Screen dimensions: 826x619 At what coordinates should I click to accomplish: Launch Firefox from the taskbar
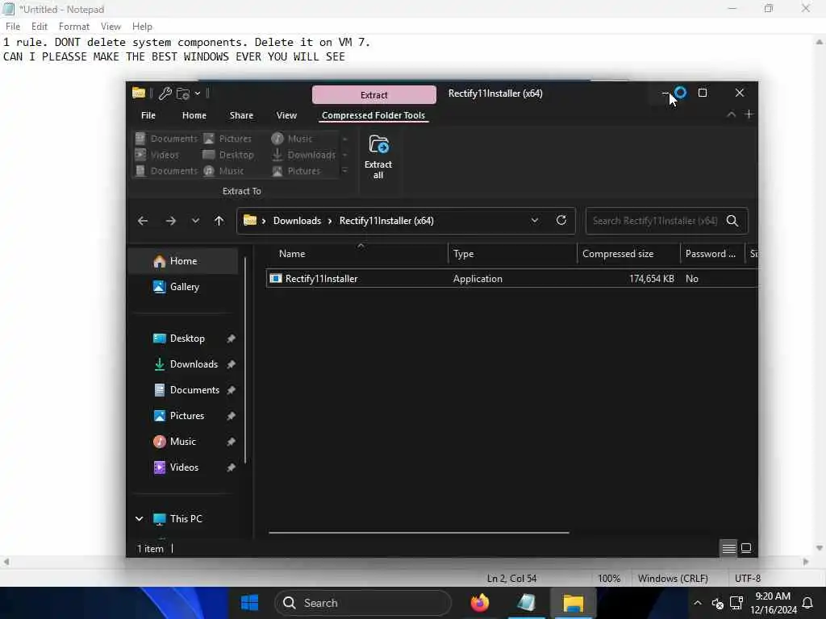[479, 603]
